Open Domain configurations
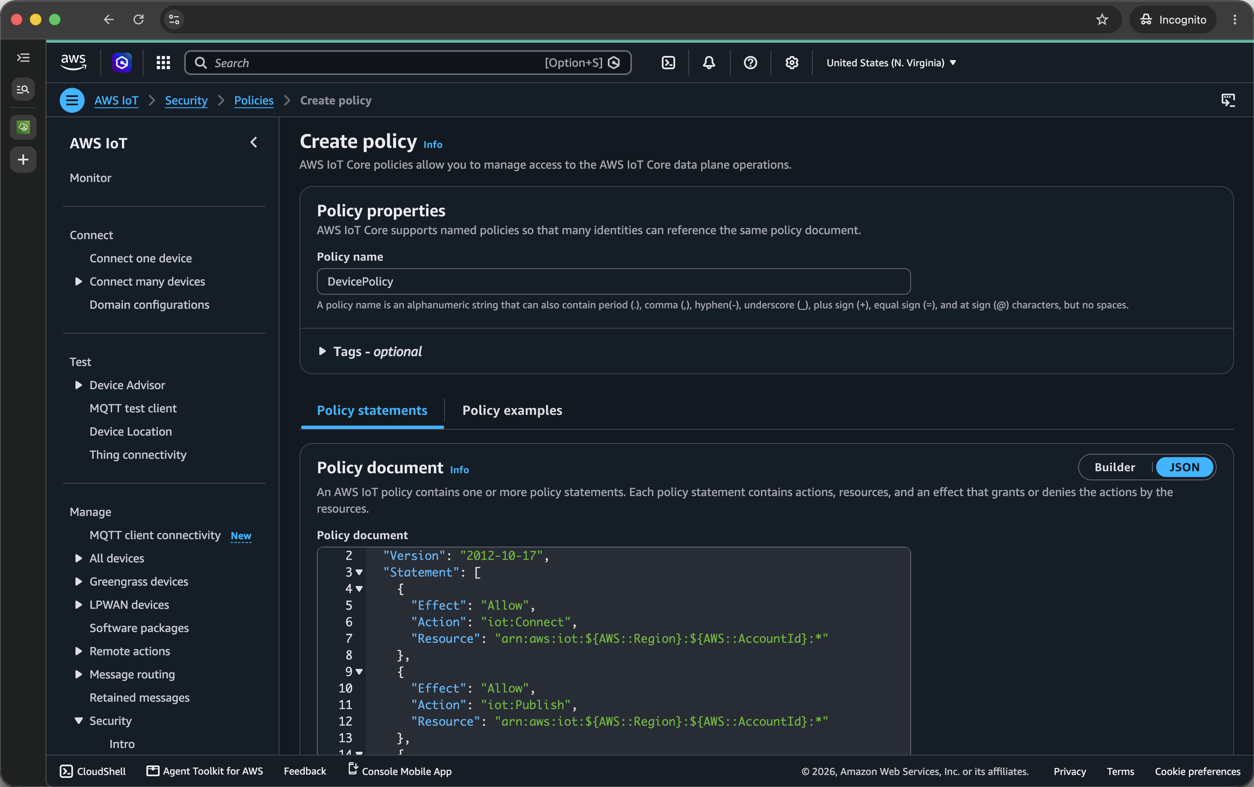This screenshot has width=1254, height=787. [149, 305]
